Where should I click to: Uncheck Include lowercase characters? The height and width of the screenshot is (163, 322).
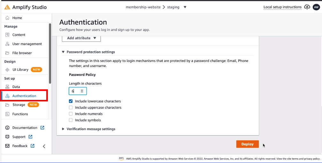click(x=71, y=101)
